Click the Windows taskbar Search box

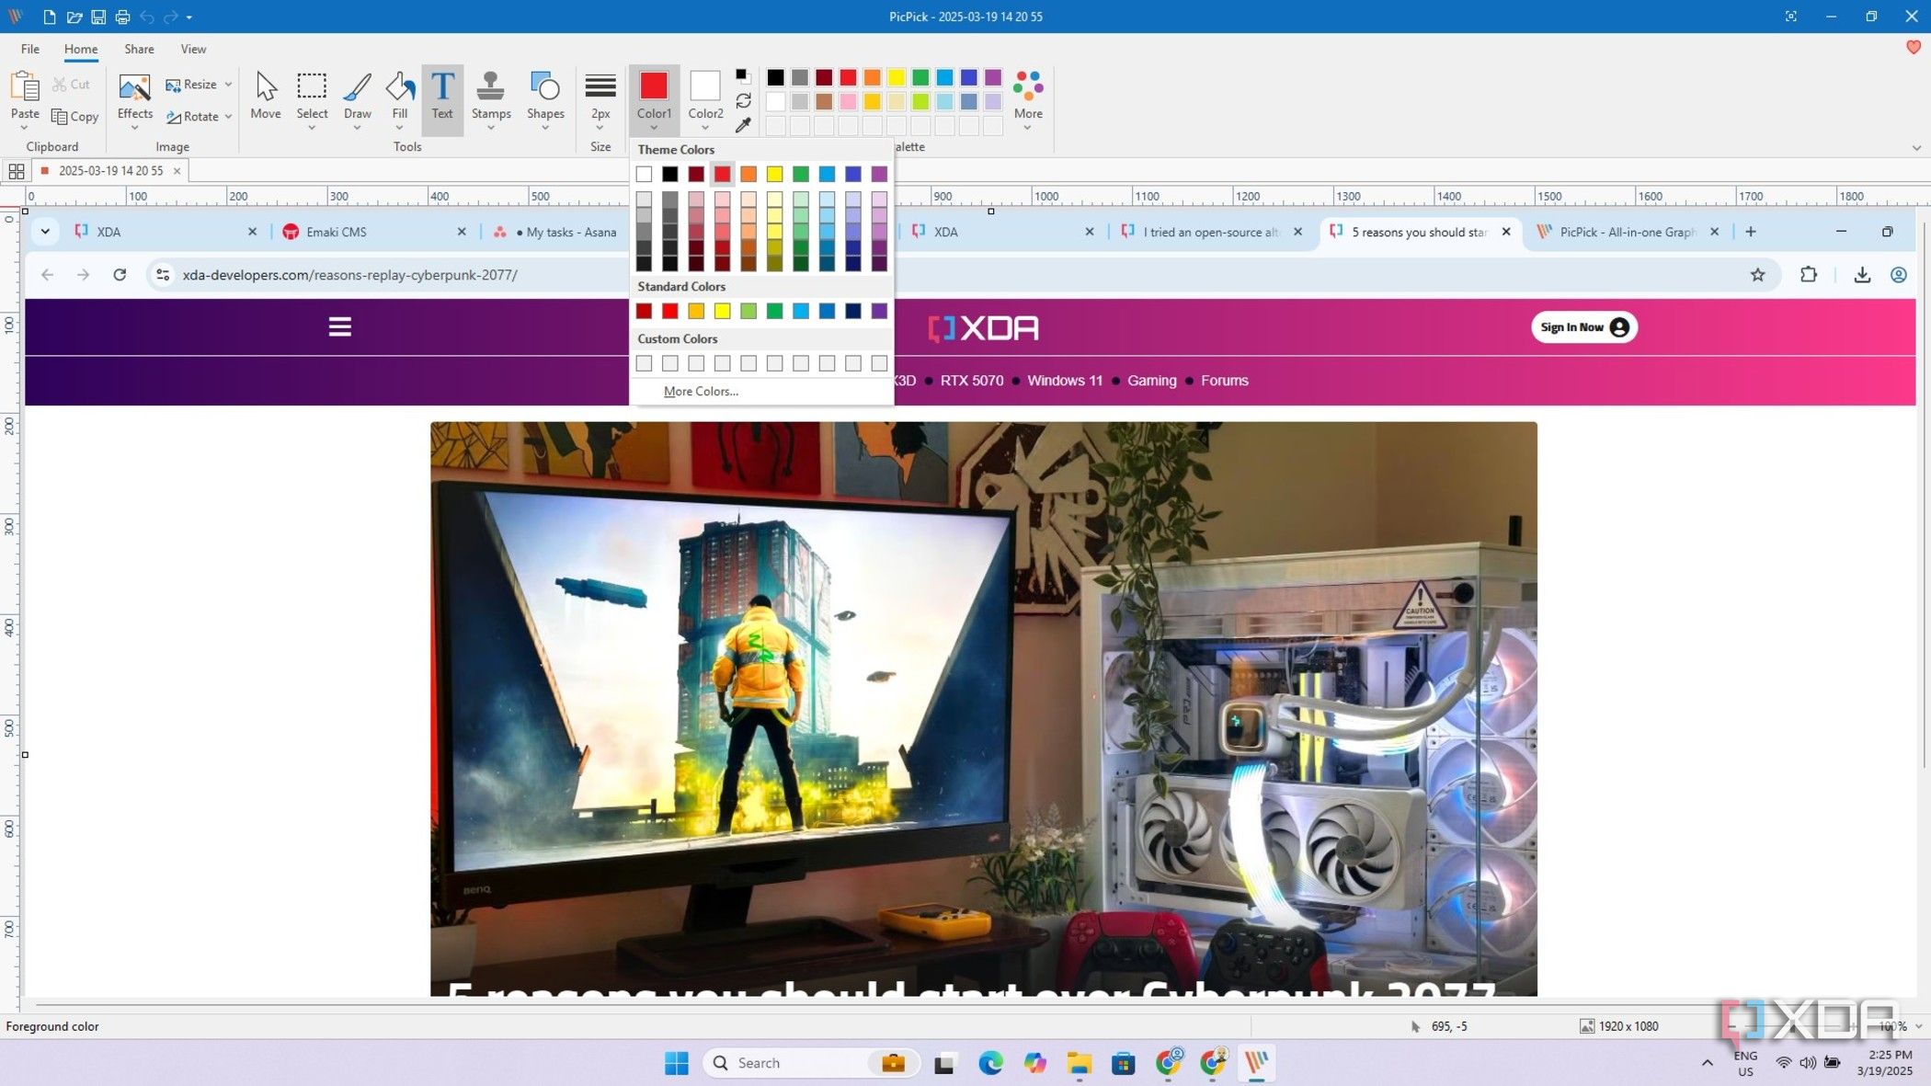pos(812,1063)
